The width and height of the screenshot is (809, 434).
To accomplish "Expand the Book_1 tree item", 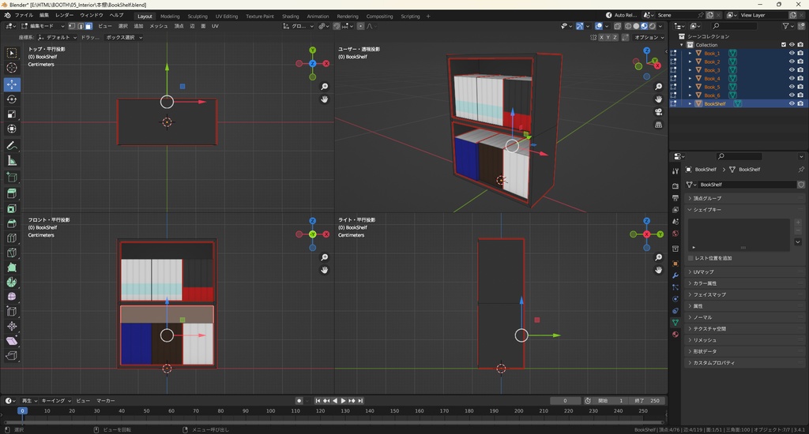I will (x=690, y=54).
